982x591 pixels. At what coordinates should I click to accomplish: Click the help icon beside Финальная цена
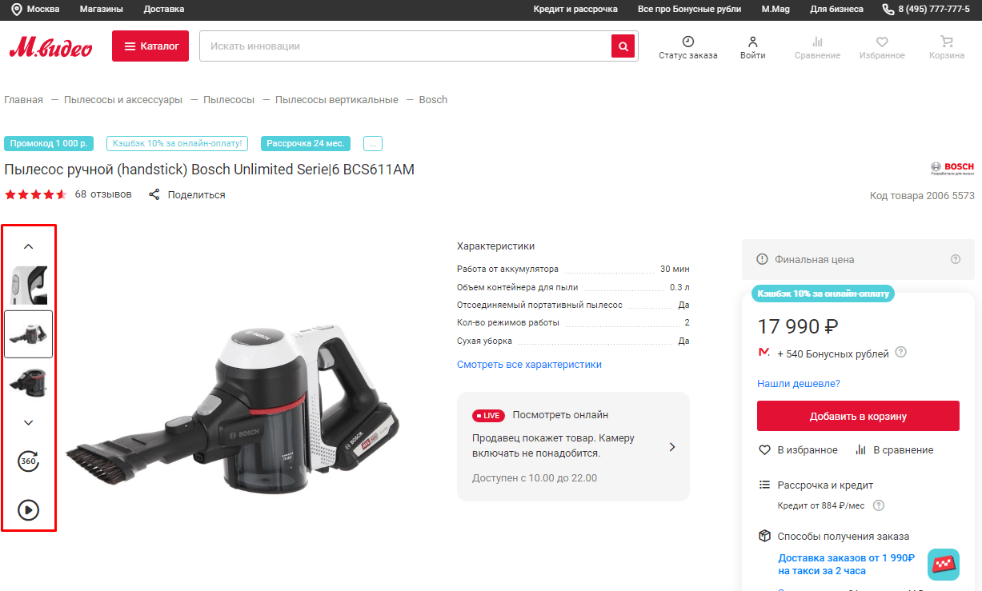955,259
